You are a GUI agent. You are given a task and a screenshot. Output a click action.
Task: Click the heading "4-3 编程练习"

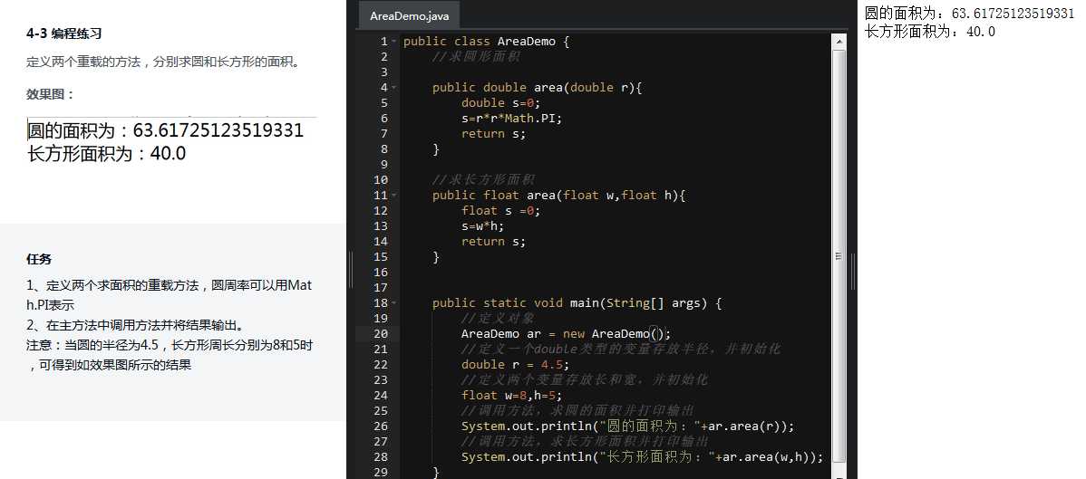63,34
